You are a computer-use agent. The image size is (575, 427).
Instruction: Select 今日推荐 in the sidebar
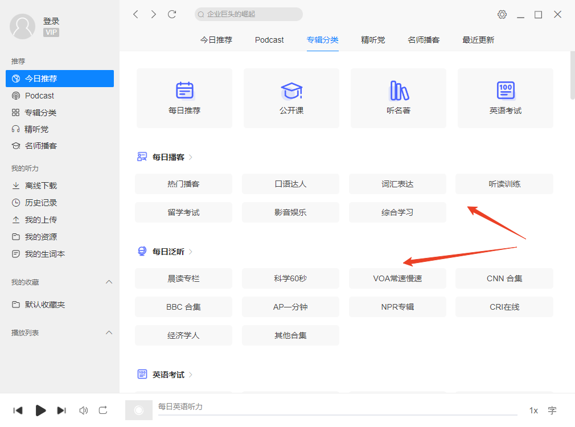(x=60, y=79)
